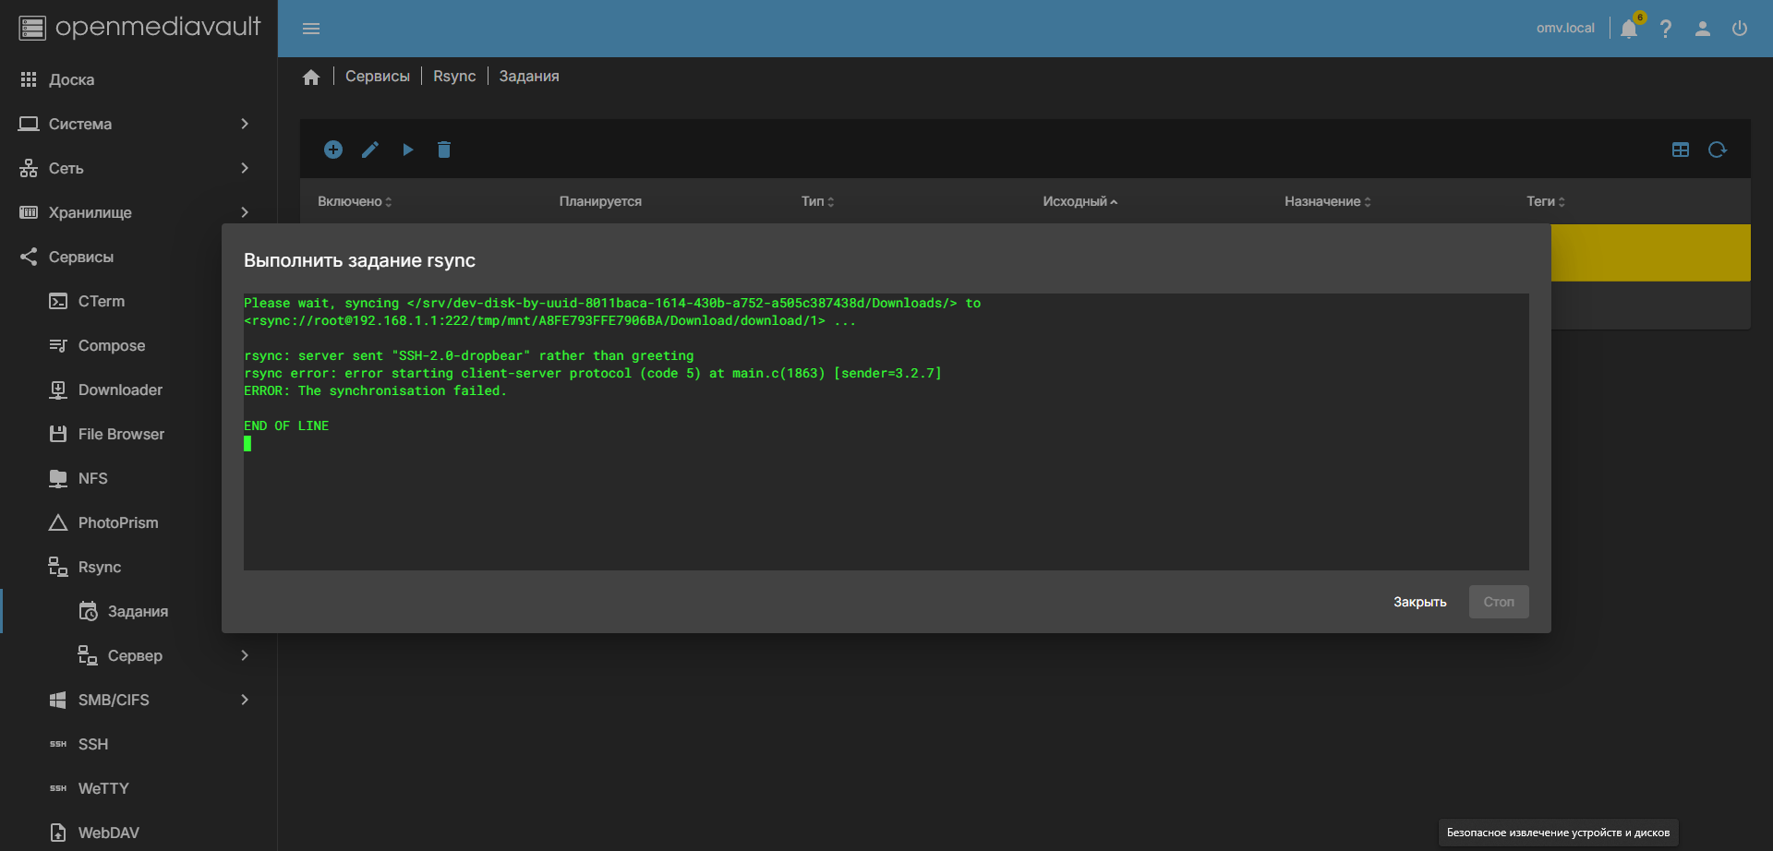
Task: Click the Закрыть button in dialog
Action: [x=1419, y=602]
